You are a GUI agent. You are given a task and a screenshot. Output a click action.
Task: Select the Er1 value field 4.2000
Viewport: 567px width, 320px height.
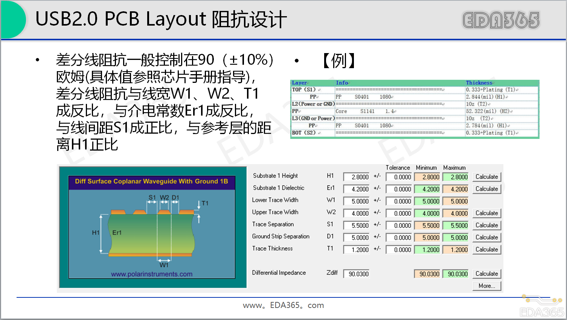[x=356, y=189]
